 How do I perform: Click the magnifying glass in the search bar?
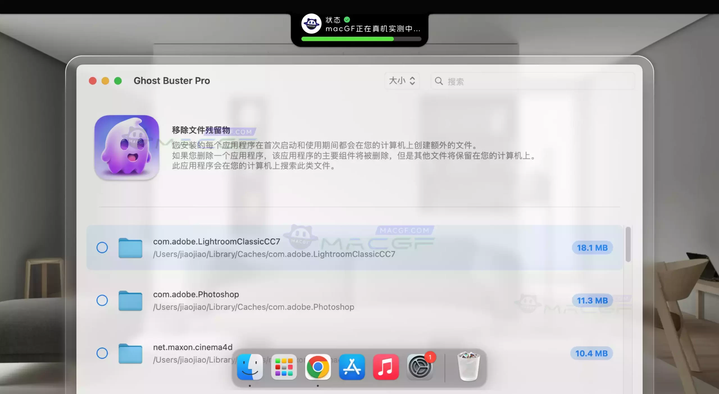(x=439, y=81)
